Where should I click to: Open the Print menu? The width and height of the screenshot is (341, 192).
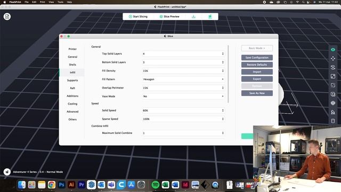pyautogui.click(x=43, y=2)
